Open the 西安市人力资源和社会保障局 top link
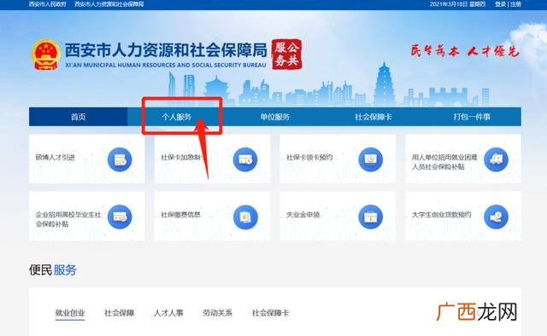The height and width of the screenshot is (336, 547). [x=109, y=4]
